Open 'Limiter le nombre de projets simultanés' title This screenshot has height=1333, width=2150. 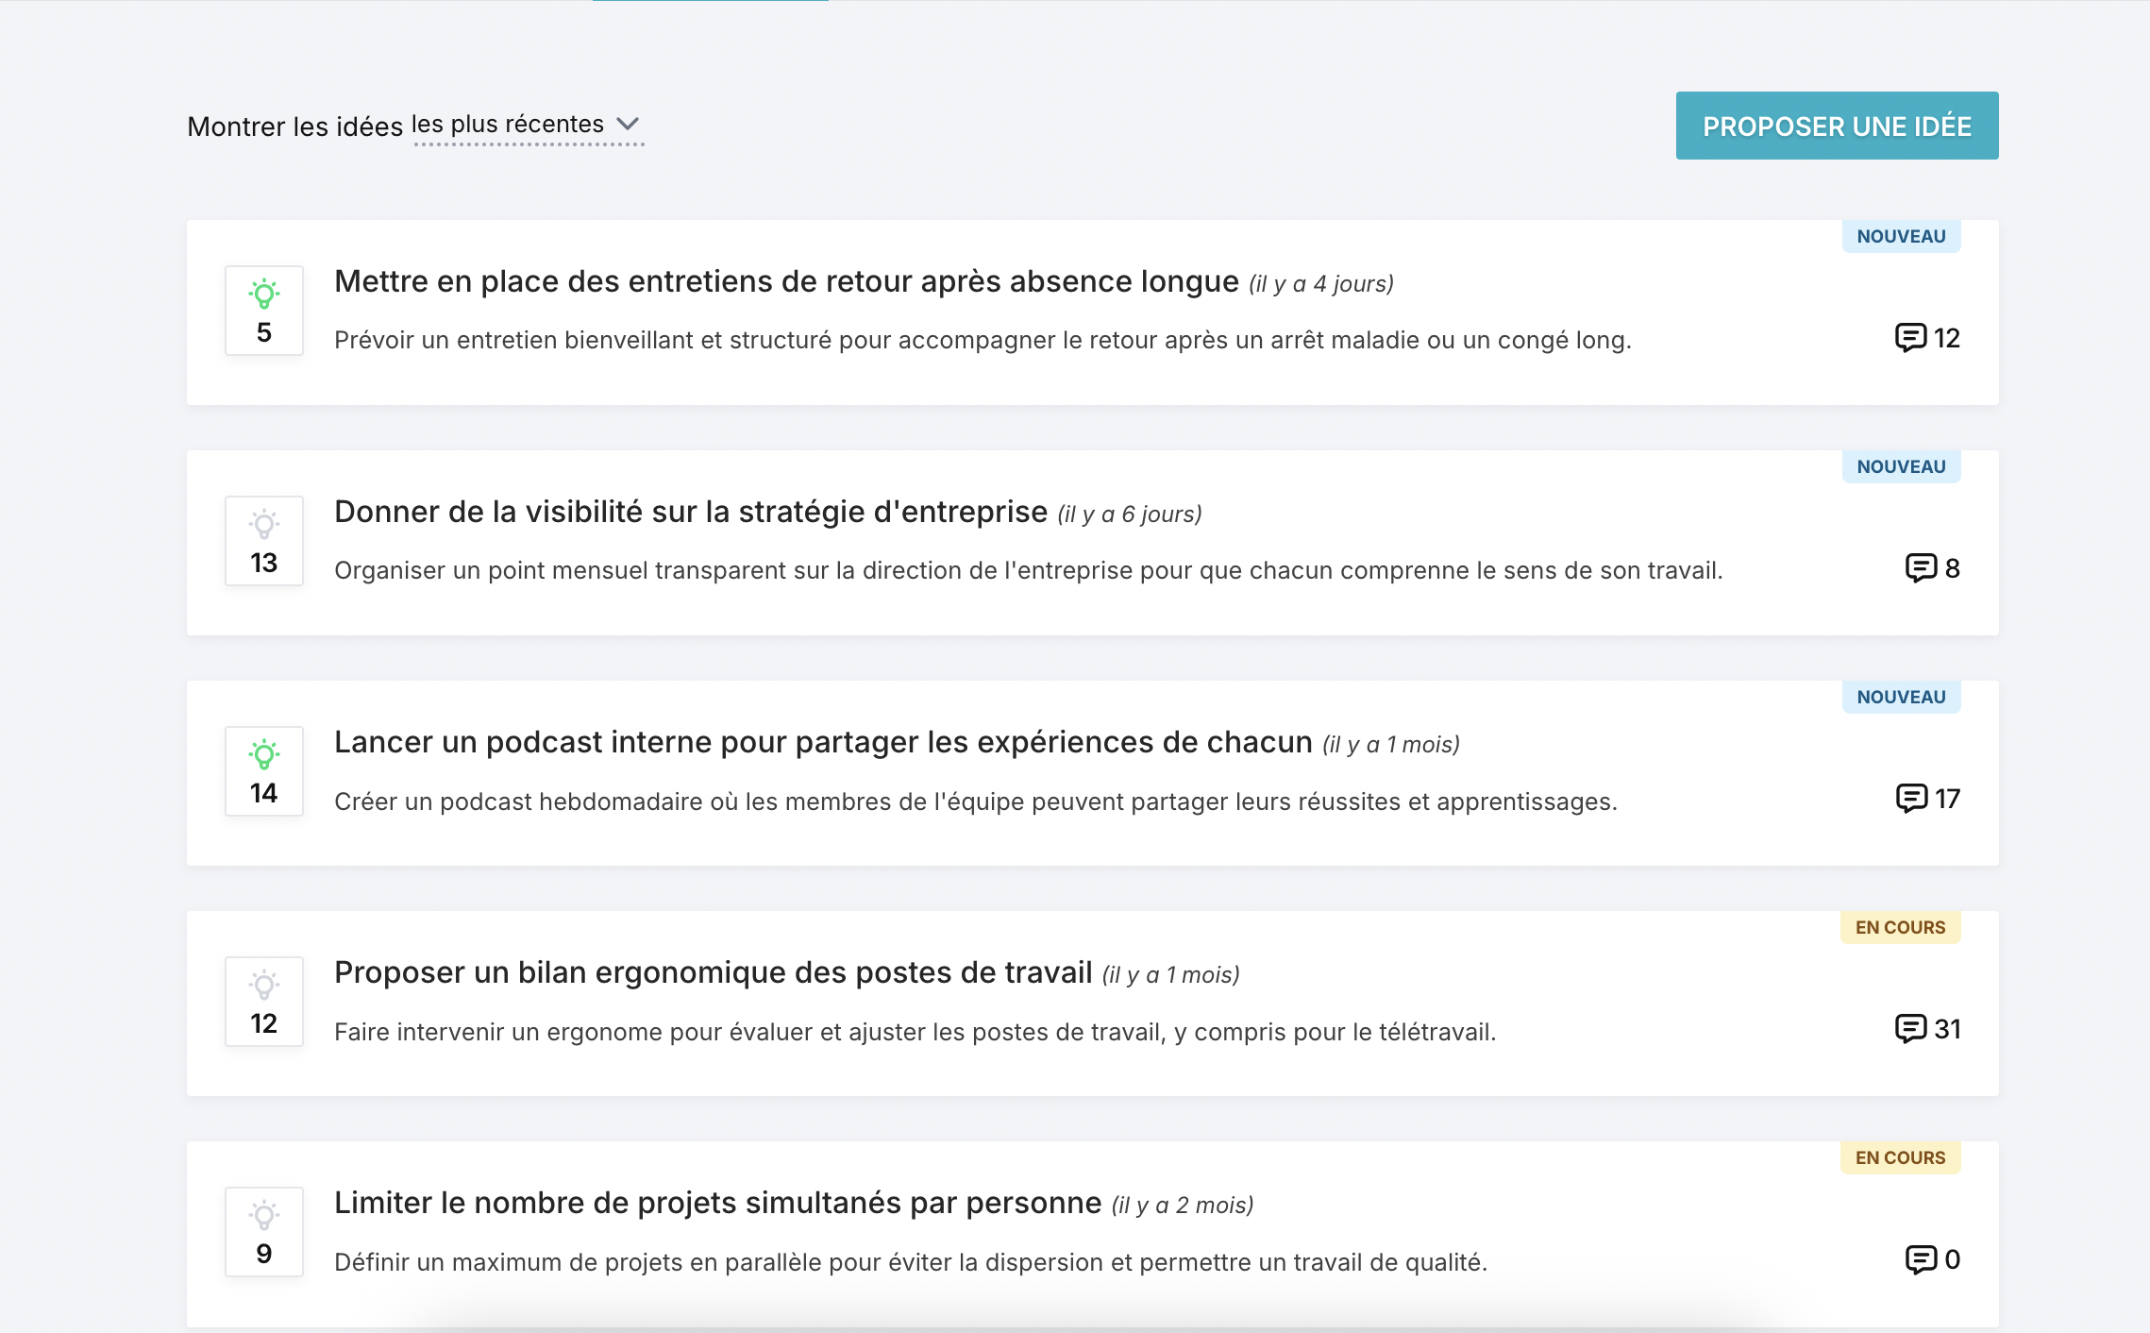point(717,1203)
